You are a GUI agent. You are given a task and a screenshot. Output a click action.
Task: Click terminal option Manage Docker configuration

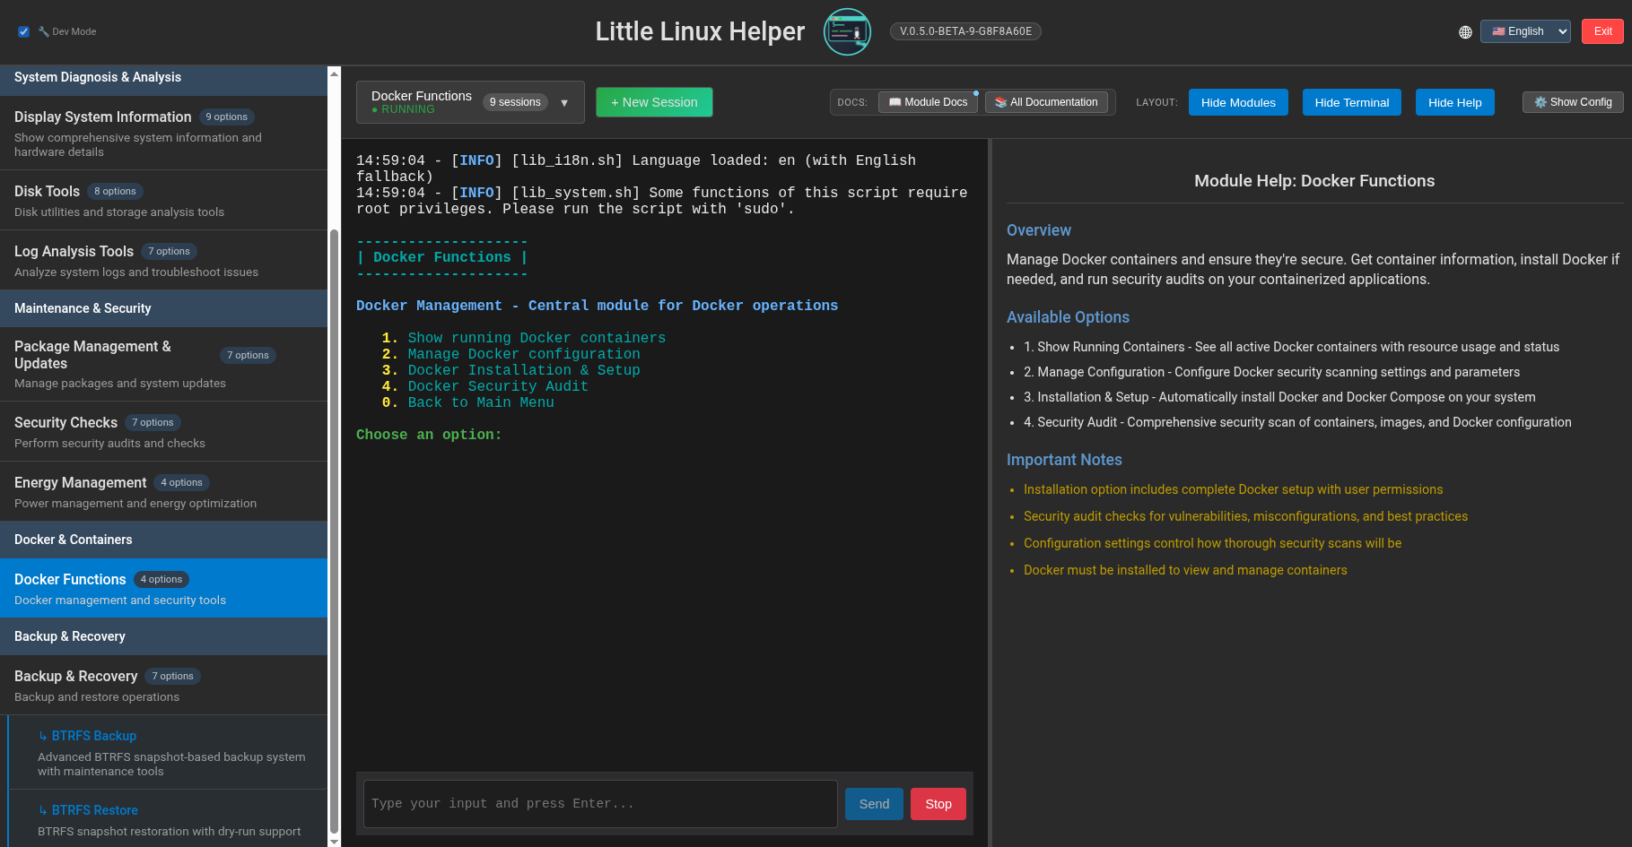[524, 354]
